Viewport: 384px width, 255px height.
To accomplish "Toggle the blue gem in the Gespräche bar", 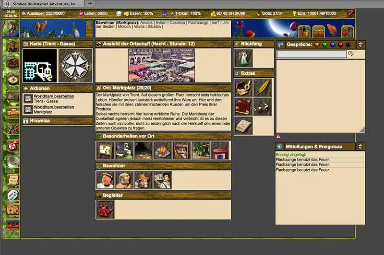I will (x=332, y=45).
